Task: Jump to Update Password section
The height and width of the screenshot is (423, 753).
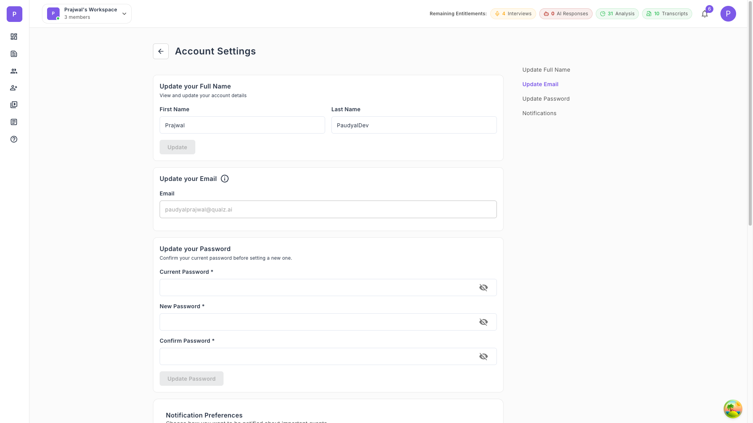Action: 546,98
